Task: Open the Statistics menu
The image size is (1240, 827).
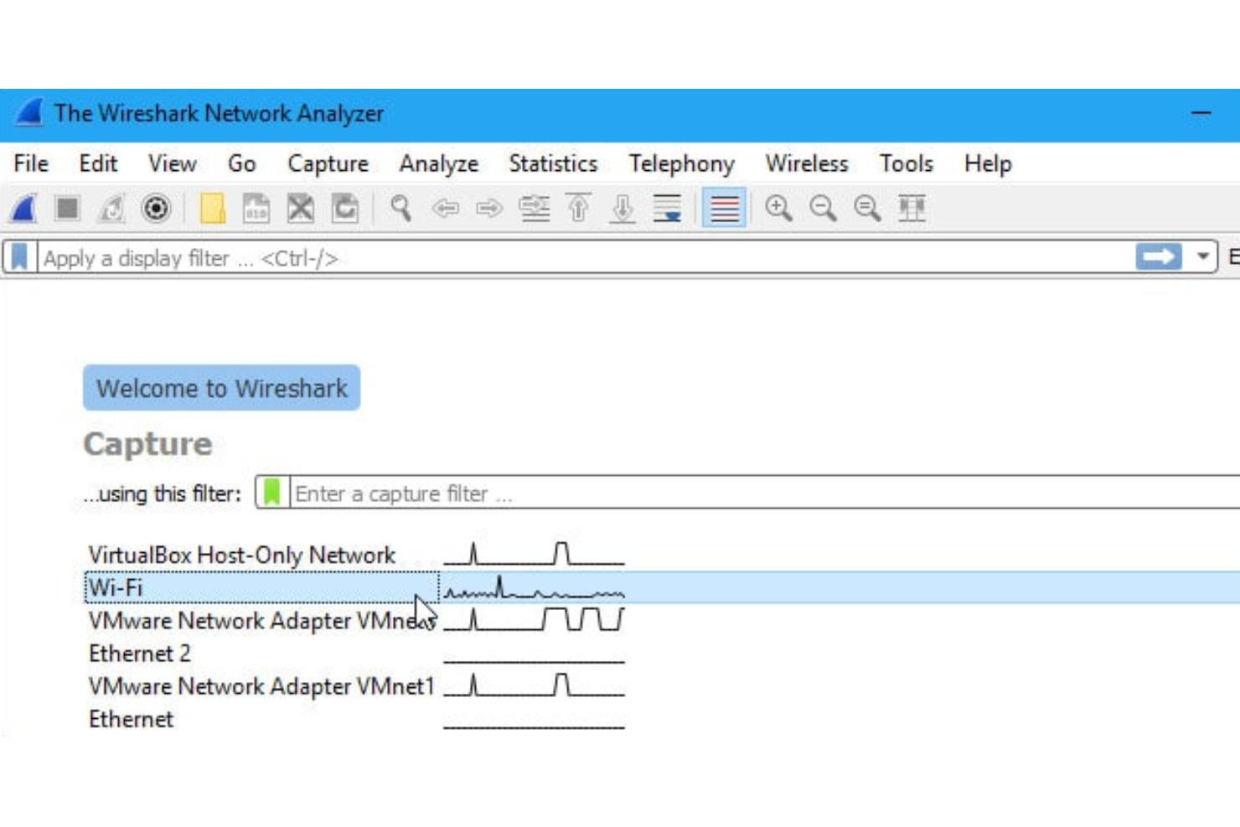Action: [553, 164]
